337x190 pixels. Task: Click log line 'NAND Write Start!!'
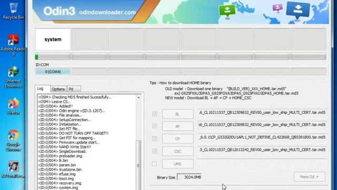coord(64,147)
